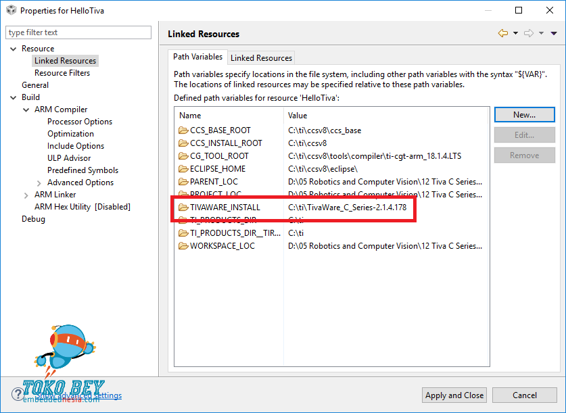This screenshot has width=566, height=413.
Task: Expand the ARM Linker tree node
Action: tap(26, 195)
